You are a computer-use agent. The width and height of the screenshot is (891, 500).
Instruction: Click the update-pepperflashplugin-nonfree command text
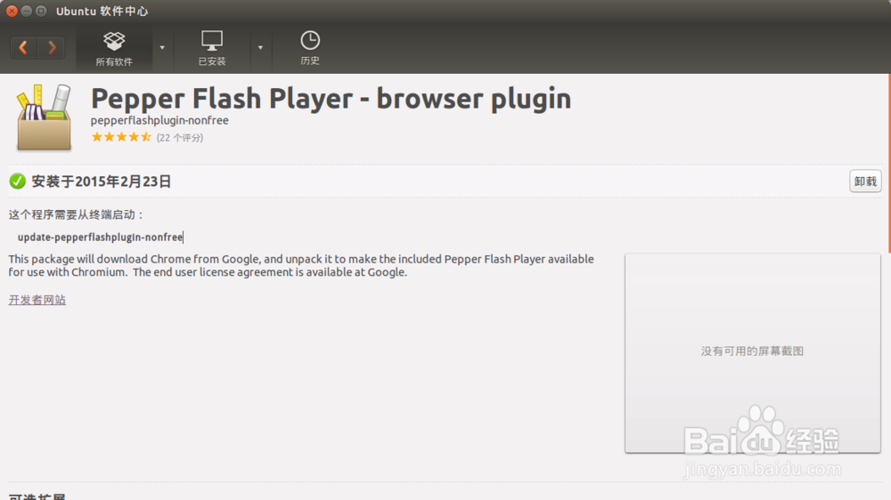point(100,238)
